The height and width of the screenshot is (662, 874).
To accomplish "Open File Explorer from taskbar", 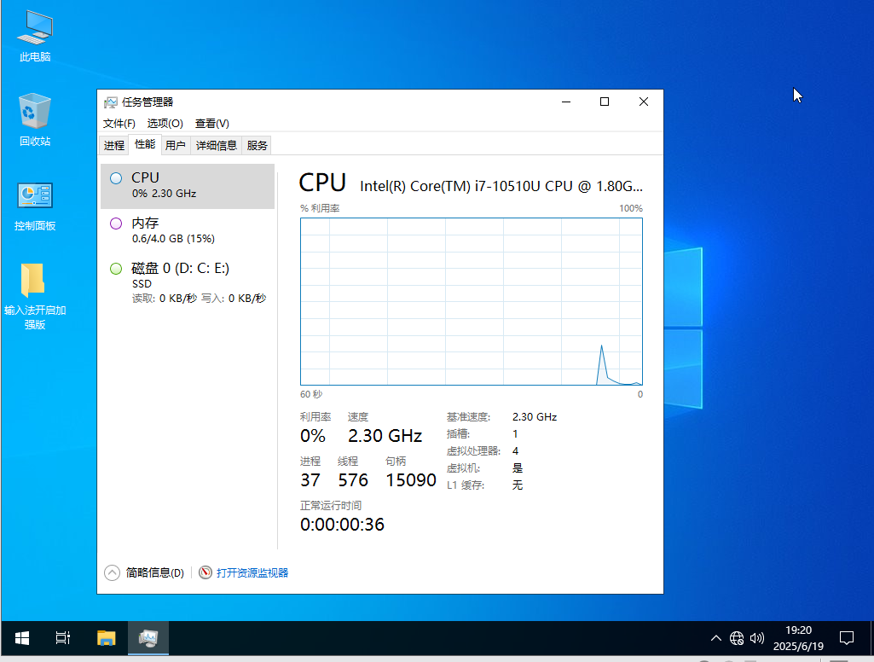I will coord(106,638).
